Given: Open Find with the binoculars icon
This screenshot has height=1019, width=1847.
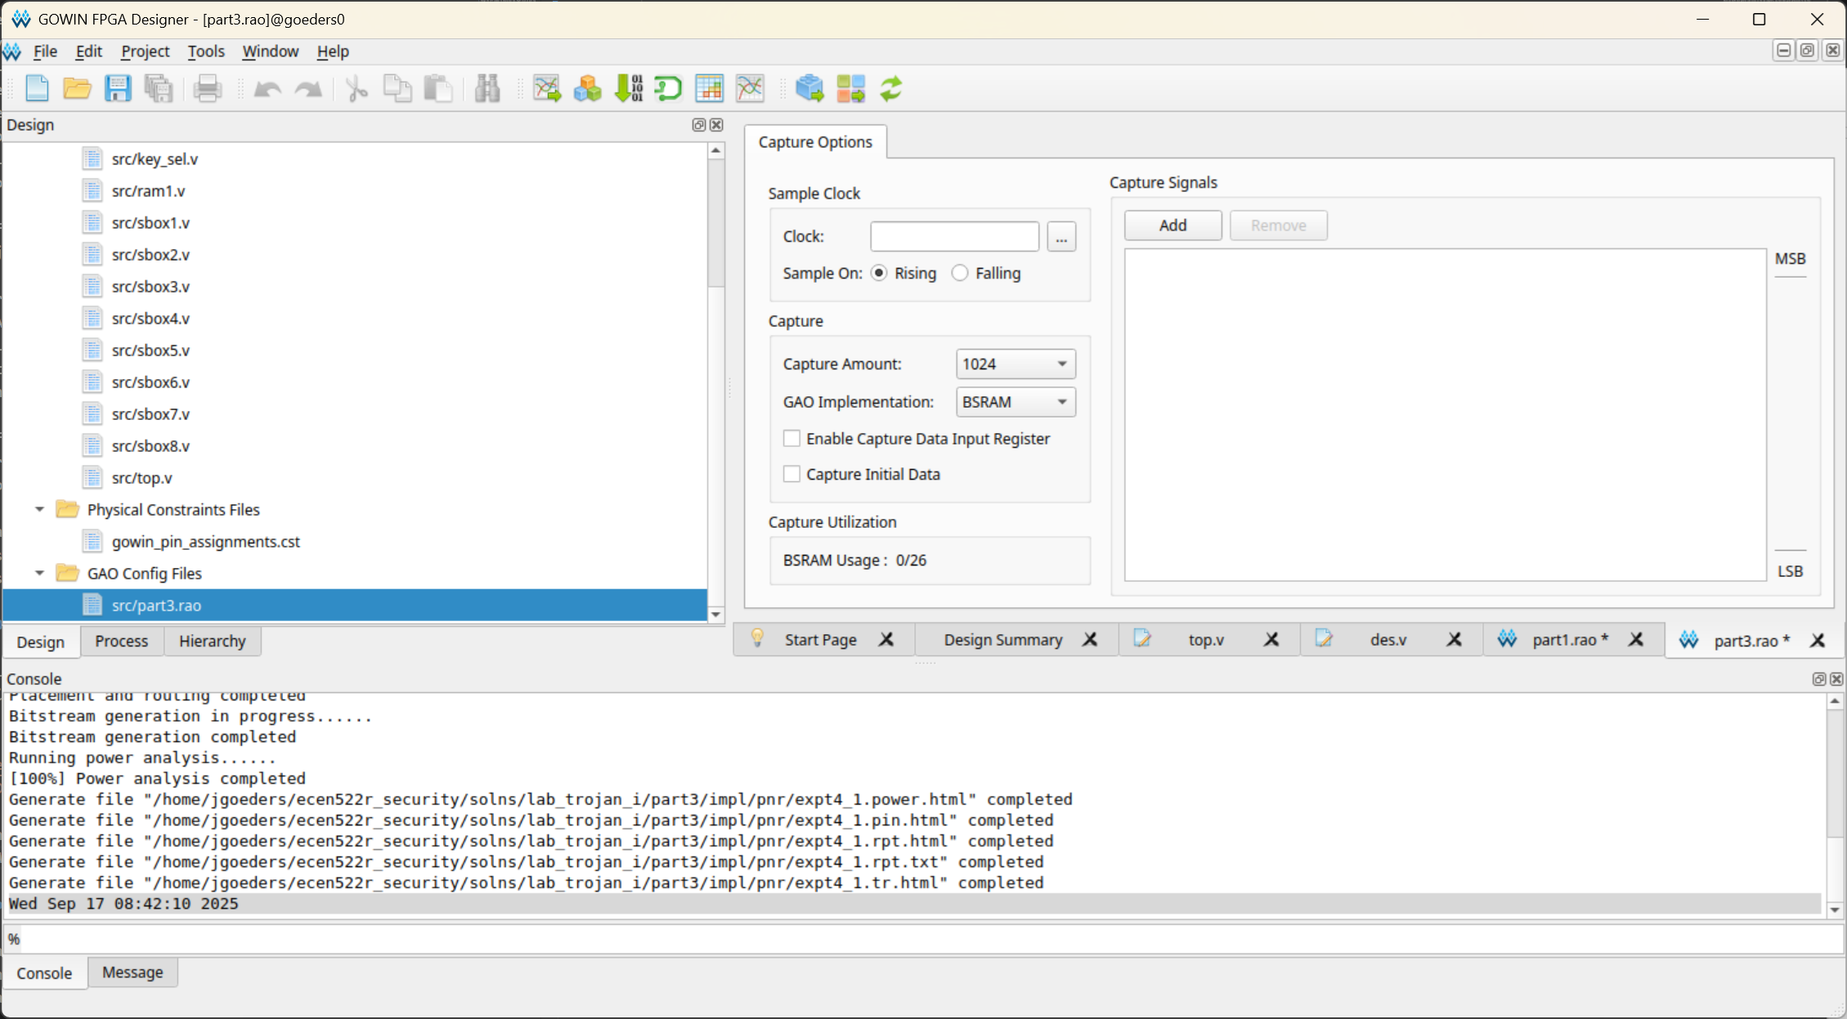Looking at the screenshot, I should coord(488,88).
